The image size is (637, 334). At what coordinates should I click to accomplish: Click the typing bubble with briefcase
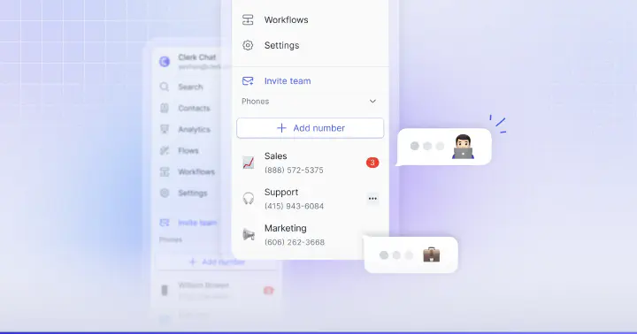pyautogui.click(x=411, y=254)
